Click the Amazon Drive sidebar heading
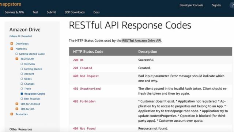This screenshot has height=132, width=234. pos(25,30)
